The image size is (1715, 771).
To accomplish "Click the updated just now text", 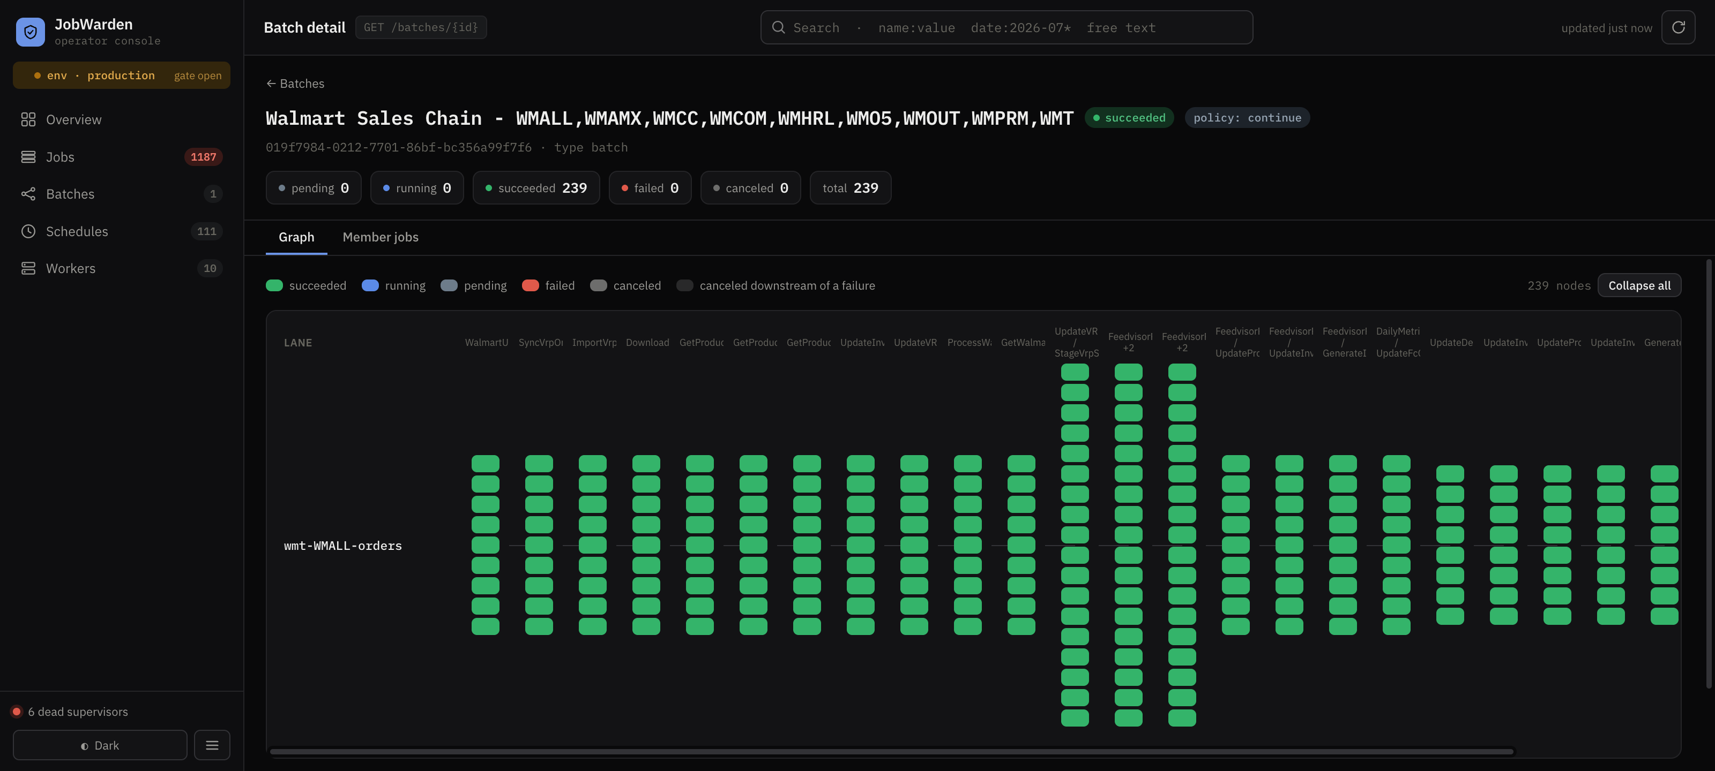I will tap(1607, 28).
